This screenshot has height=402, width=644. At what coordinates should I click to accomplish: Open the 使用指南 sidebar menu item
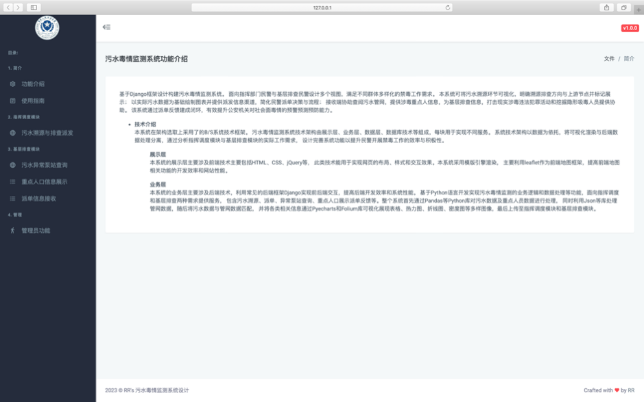[33, 101]
